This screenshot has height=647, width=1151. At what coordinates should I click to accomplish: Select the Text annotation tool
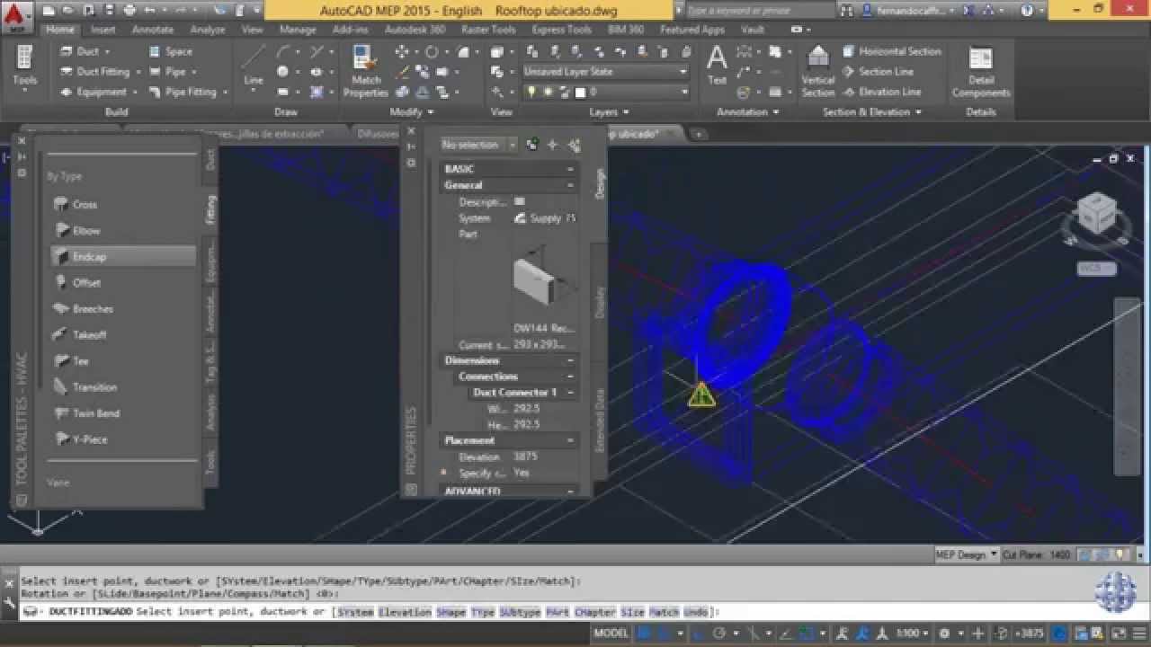(x=717, y=65)
